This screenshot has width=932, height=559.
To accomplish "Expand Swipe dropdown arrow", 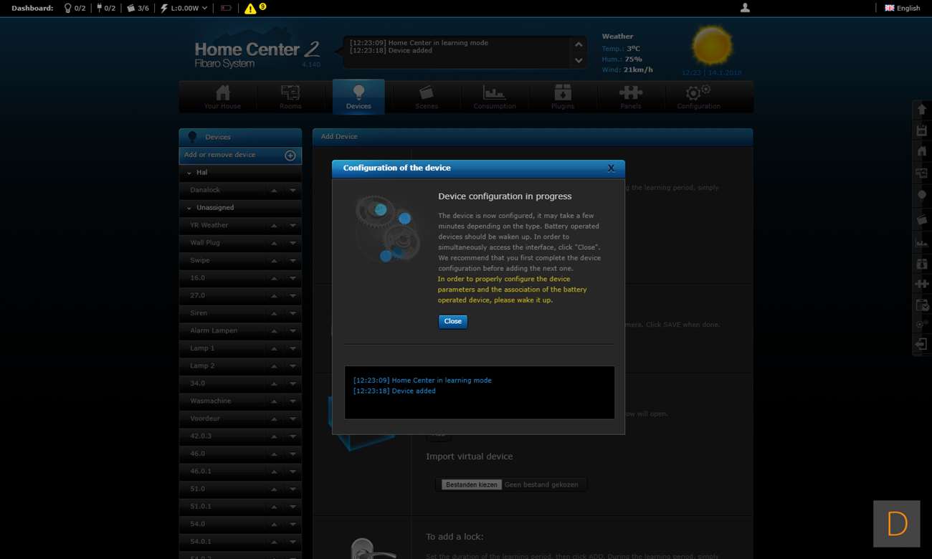I will point(293,261).
